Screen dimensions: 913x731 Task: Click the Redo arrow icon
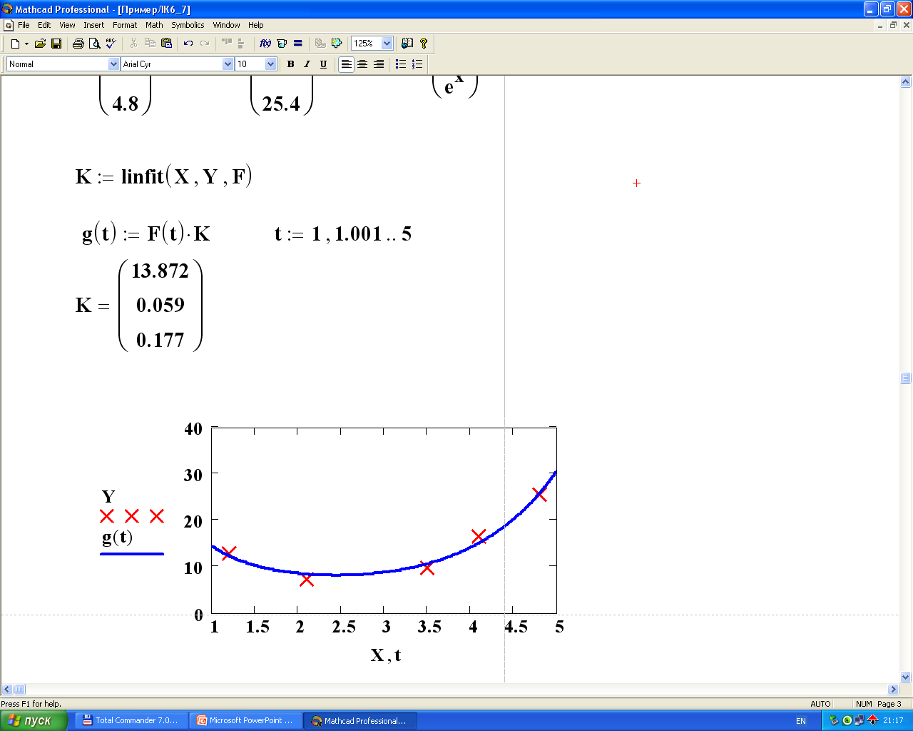tap(205, 44)
